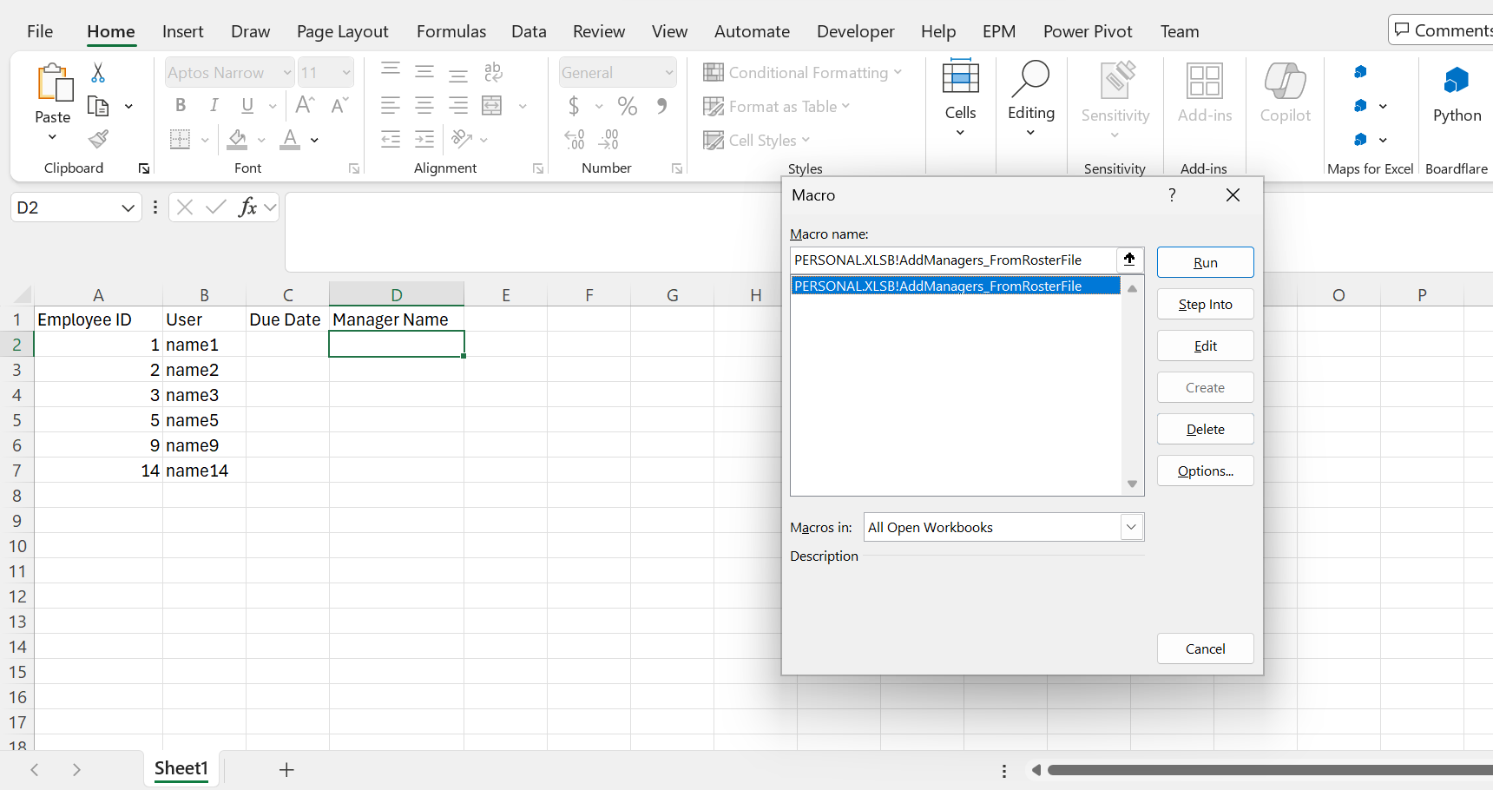Switch to the Formulas tab

point(451,31)
